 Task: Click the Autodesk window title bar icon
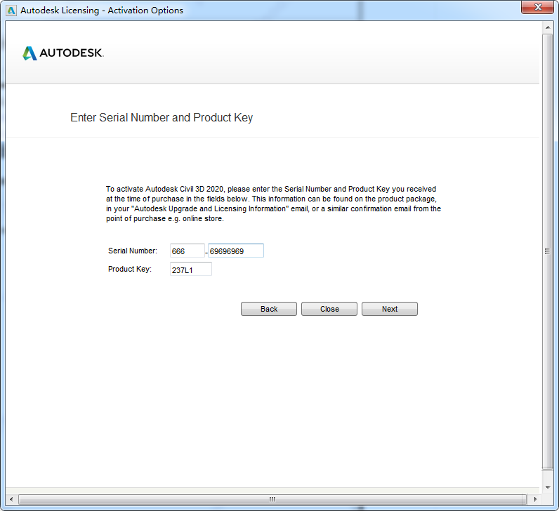pos(11,11)
